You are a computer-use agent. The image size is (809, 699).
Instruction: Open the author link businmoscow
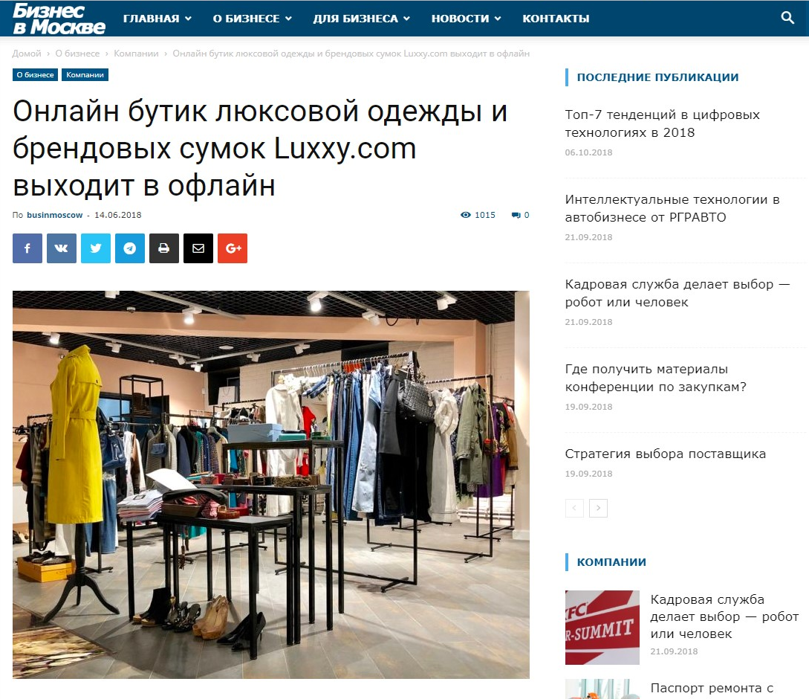pyautogui.click(x=55, y=215)
